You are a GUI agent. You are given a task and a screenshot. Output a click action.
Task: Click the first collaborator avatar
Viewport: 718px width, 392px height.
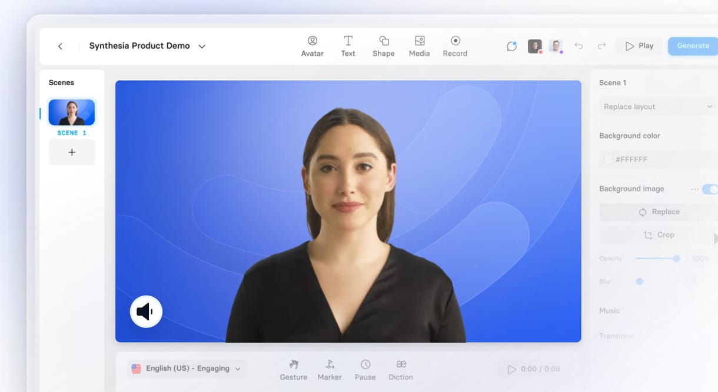click(x=535, y=46)
